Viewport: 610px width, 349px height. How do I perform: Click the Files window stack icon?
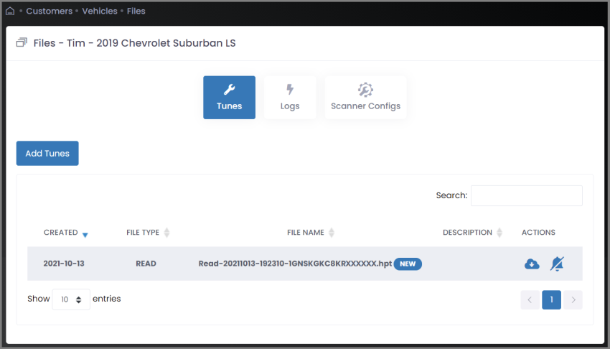[x=22, y=43]
